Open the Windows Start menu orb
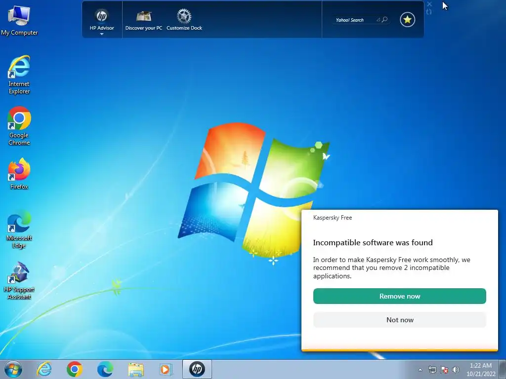The image size is (506, 379). [x=13, y=369]
